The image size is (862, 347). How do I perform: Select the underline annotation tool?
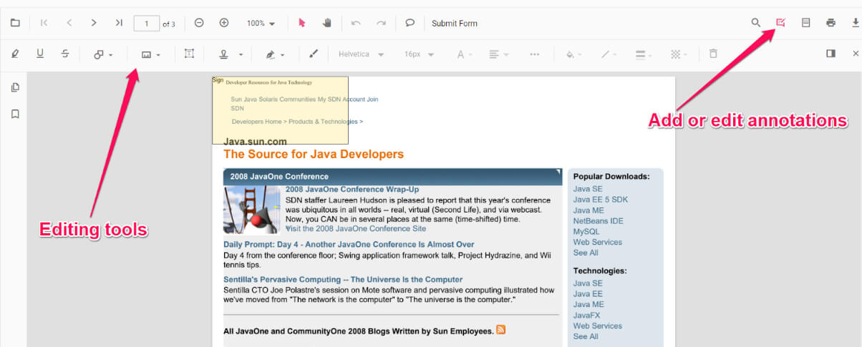[x=40, y=54]
